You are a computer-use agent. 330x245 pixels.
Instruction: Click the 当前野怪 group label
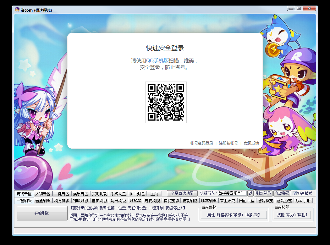(209, 208)
